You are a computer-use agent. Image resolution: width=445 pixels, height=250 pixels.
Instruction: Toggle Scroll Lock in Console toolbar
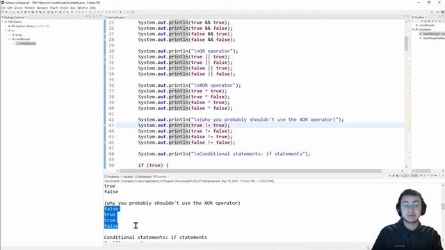405,176
